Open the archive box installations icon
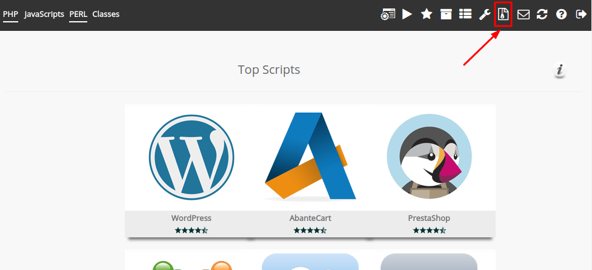The width and height of the screenshot is (592, 270). 446,15
